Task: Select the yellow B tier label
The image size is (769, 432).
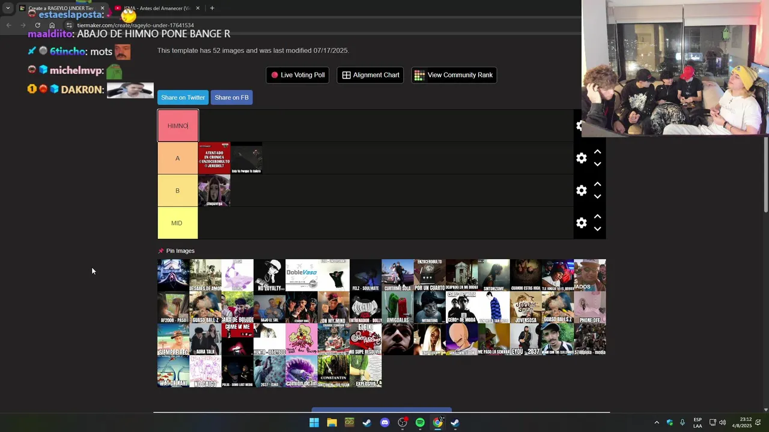Action: point(178,191)
